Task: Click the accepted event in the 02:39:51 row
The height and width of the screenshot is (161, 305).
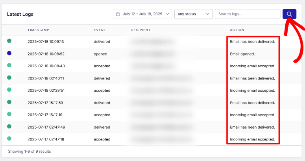Action: (102, 91)
